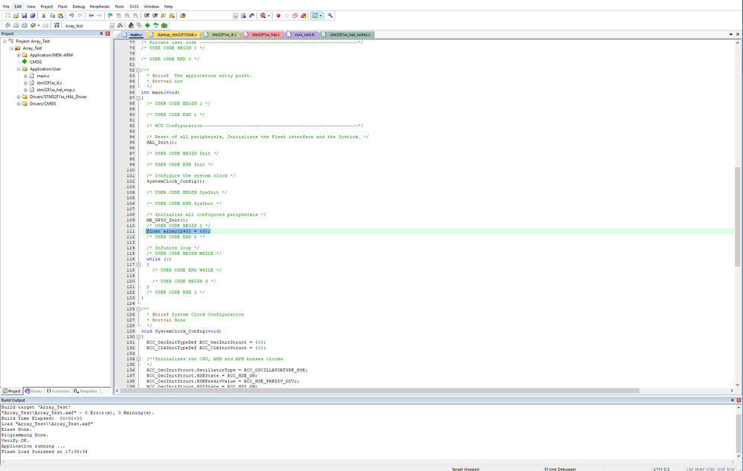Expand Drivers/STM32F1xx_HAL_Driver folder

point(19,97)
